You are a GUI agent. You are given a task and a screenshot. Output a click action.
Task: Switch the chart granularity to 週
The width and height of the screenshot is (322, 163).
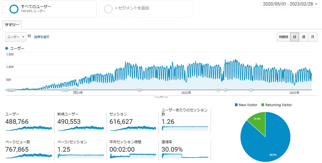click(x=303, y=37)
